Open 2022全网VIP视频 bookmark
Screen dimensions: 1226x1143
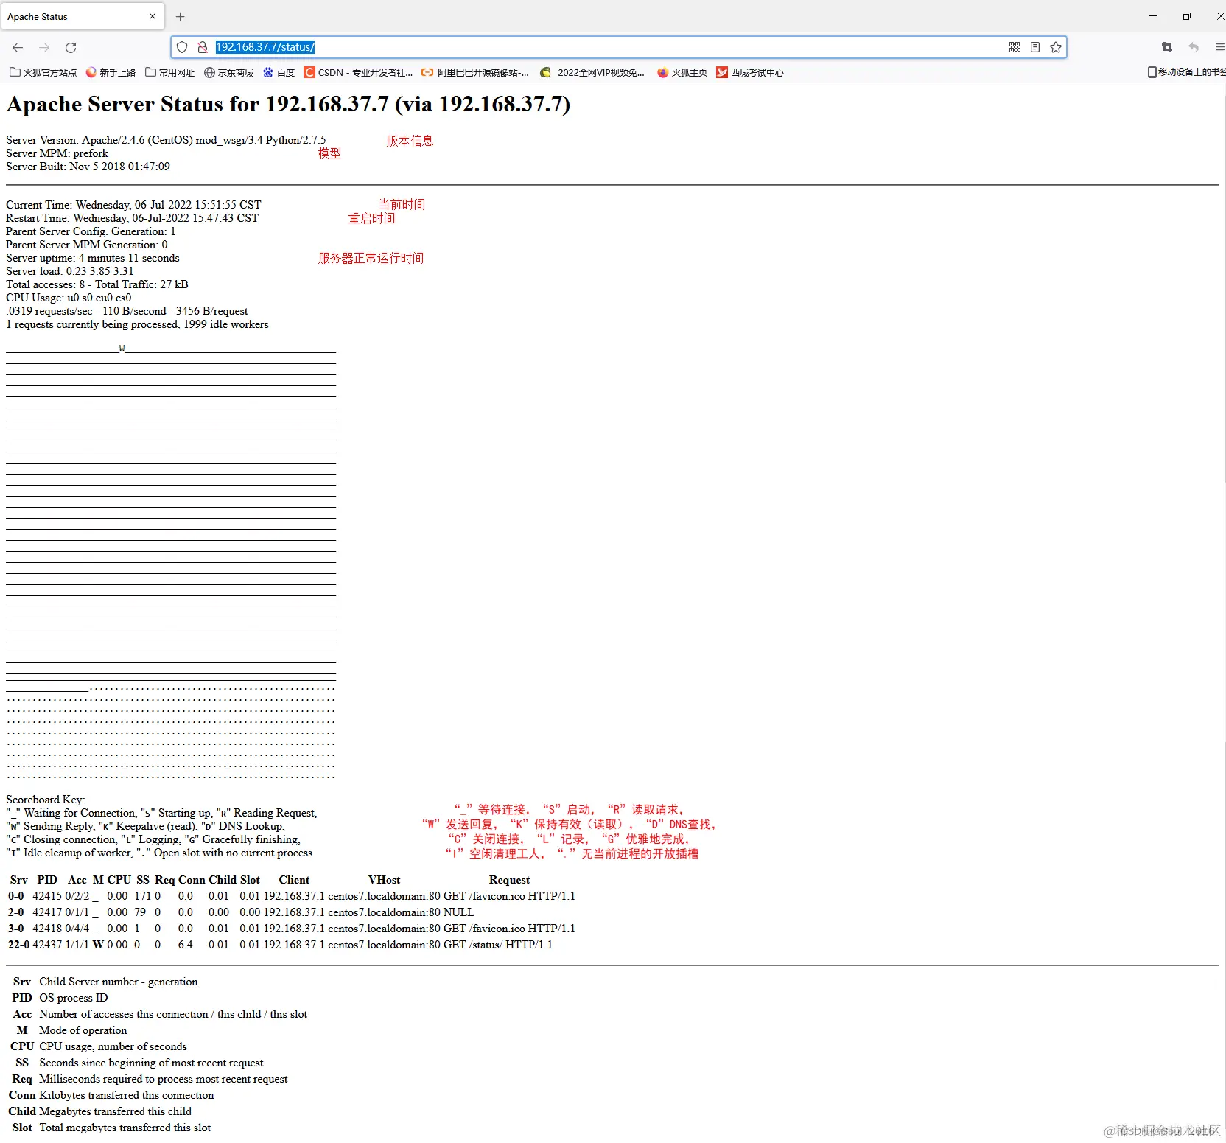coord(592,72)
